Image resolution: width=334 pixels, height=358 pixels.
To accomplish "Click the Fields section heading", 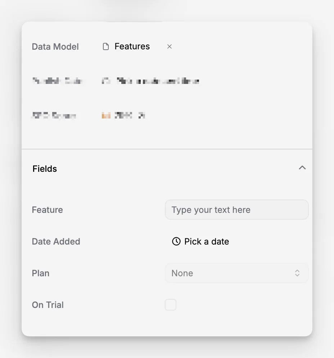I will pos(45,169).
